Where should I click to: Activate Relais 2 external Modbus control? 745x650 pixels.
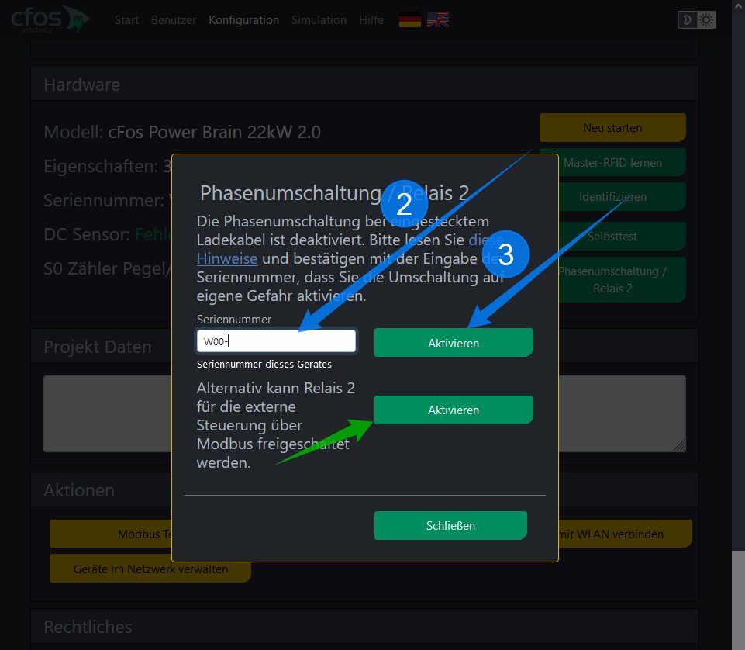(454, 410)
